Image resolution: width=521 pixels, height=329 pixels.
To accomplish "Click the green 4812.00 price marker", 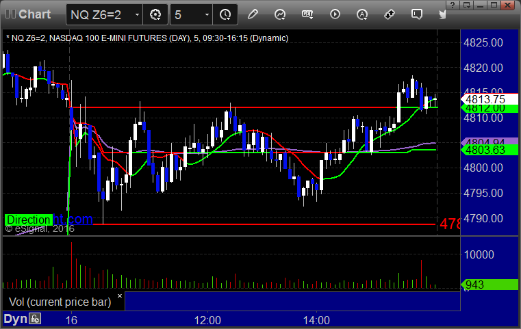I will coord(489,109).
